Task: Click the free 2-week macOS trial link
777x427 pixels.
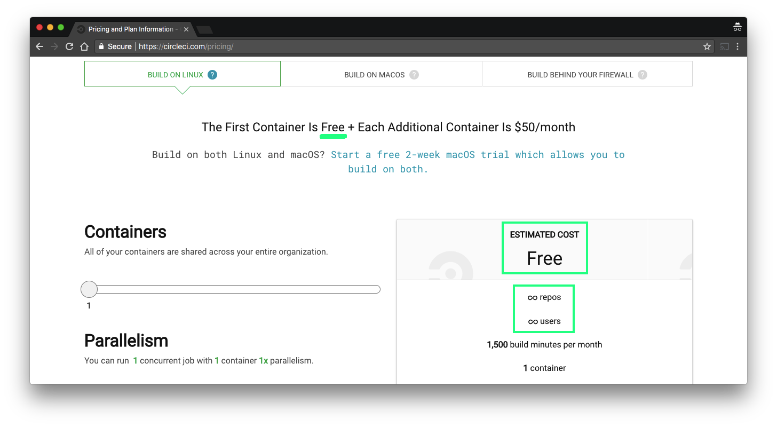Action: pos(478,162)
